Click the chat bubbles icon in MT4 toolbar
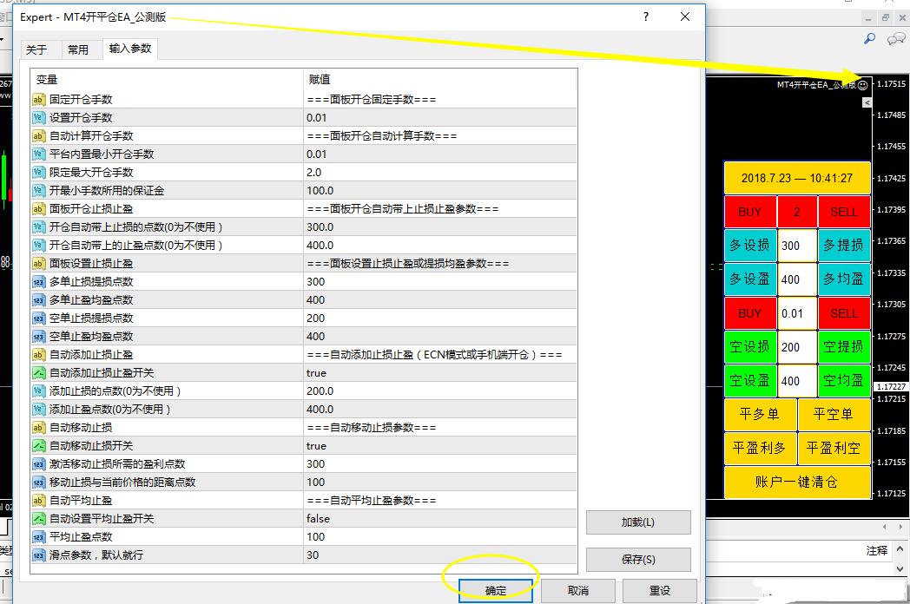The width and height of the screenshot is (910, 604). 896,39
